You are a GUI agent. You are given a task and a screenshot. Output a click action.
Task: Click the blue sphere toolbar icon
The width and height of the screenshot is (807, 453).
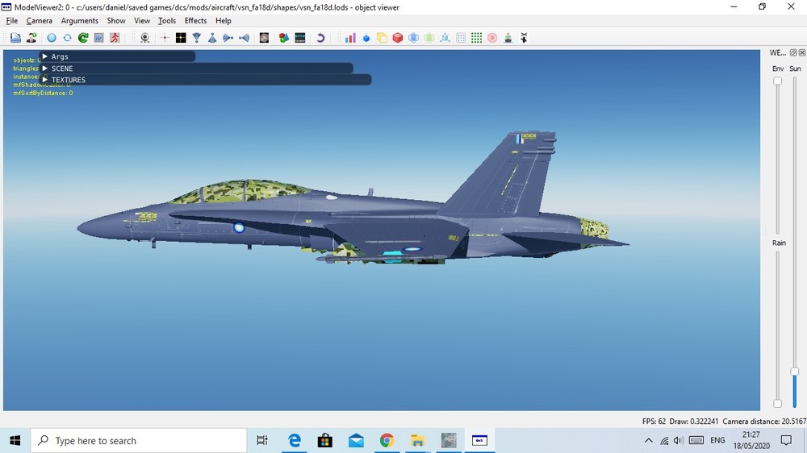pyautogui.click(x=52, y=38)
